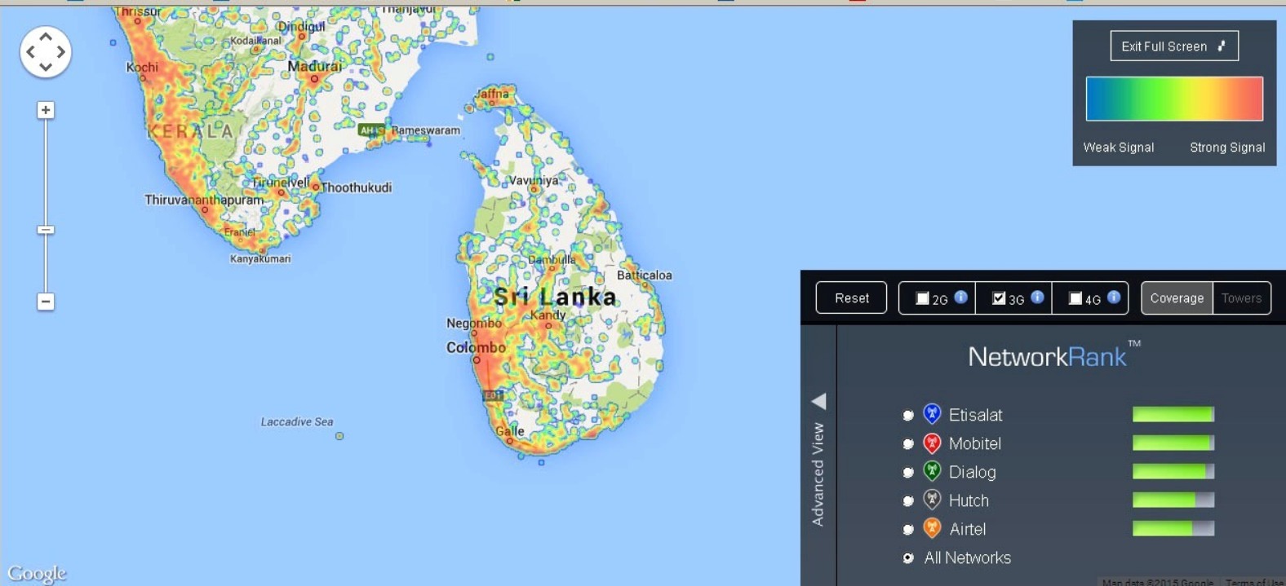This screenshot has width=1286, height=586.
Task: Select the Dialog network radio button
Action: (x=908, y=473)
